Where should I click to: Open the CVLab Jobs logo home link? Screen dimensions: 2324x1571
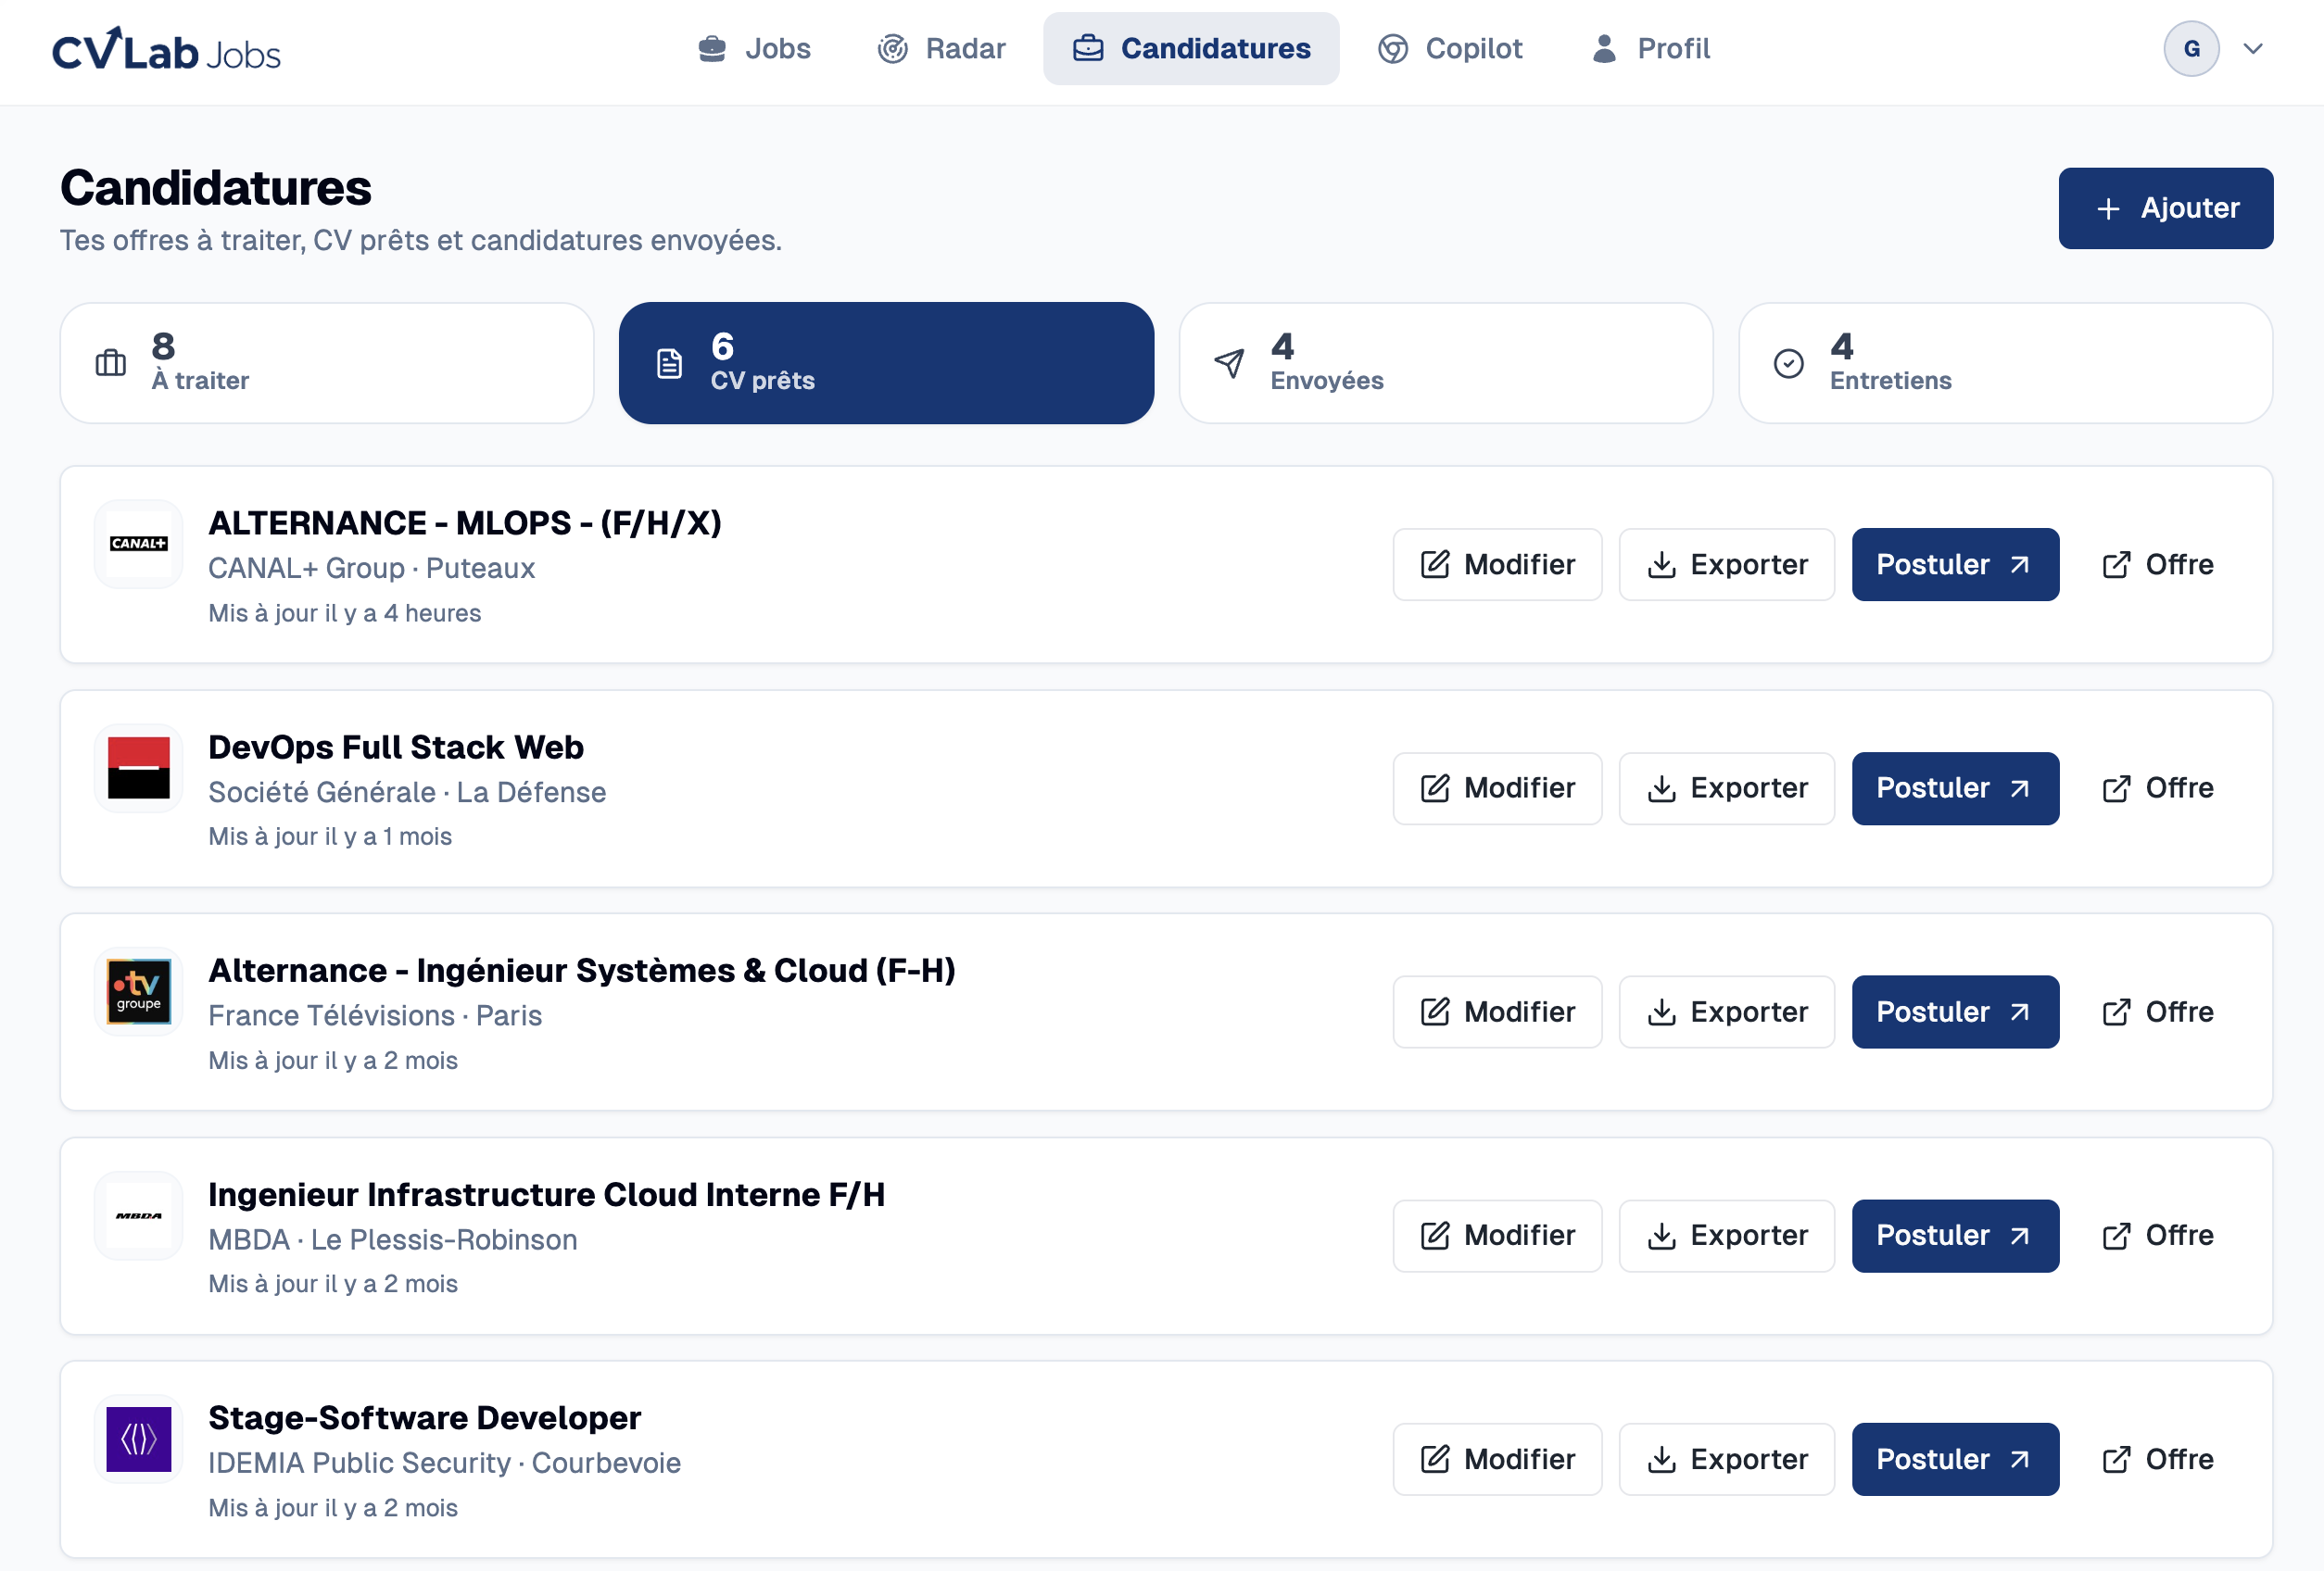coord(166,49)
